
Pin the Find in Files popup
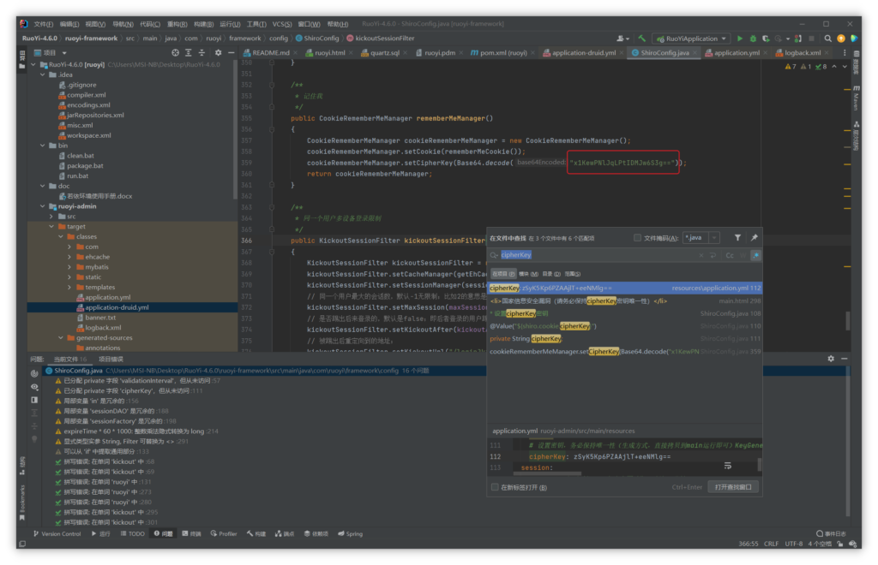[x=755, y=238]
